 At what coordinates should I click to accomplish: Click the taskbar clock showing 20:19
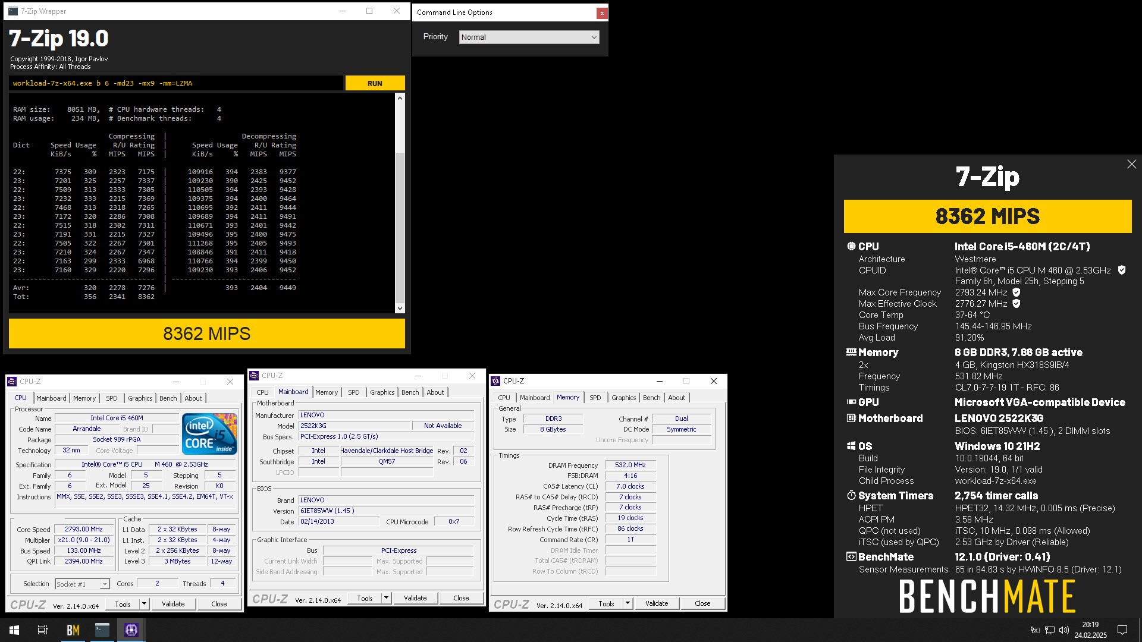(1090, 630)
